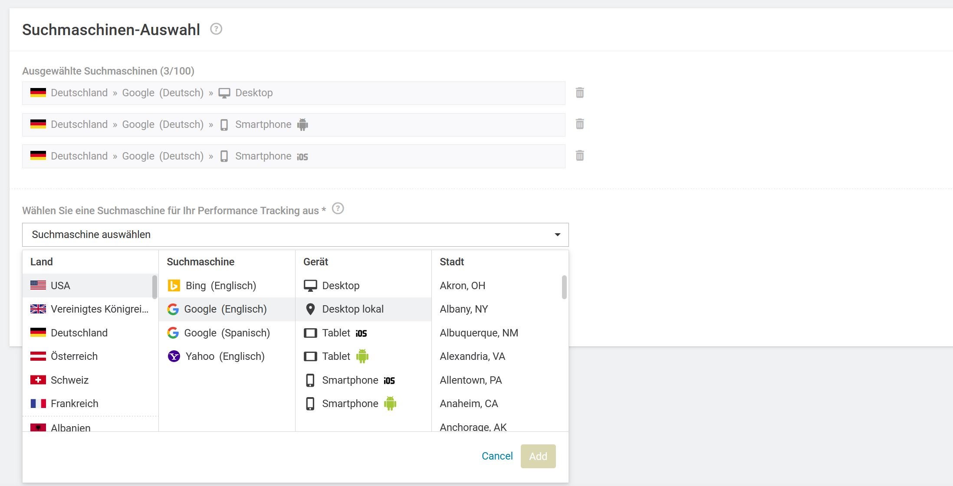Pick Yahoo (Englisch) from Suchmaschine list
The height and width of the screenshot is (486, 953).
pyautogui.click(x=224, y=356)
